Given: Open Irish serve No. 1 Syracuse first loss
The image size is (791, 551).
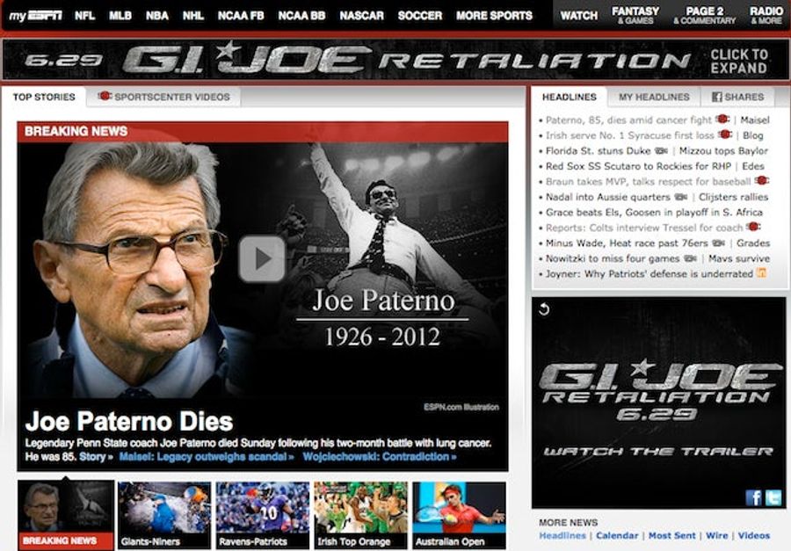Looking at the screenshot, I should point(629,135).
